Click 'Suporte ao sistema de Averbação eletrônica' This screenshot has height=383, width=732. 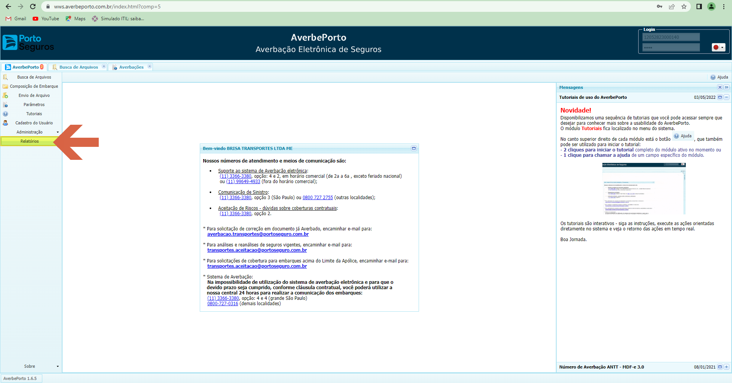click(x=262, y=171)
